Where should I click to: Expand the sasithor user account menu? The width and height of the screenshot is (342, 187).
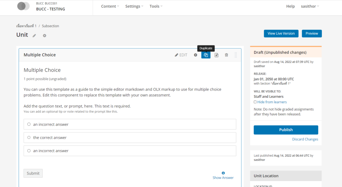point(310,6)
